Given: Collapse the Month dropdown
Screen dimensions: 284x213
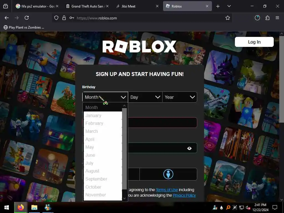Looking at the screenshot, I should (x=105, y=97).
